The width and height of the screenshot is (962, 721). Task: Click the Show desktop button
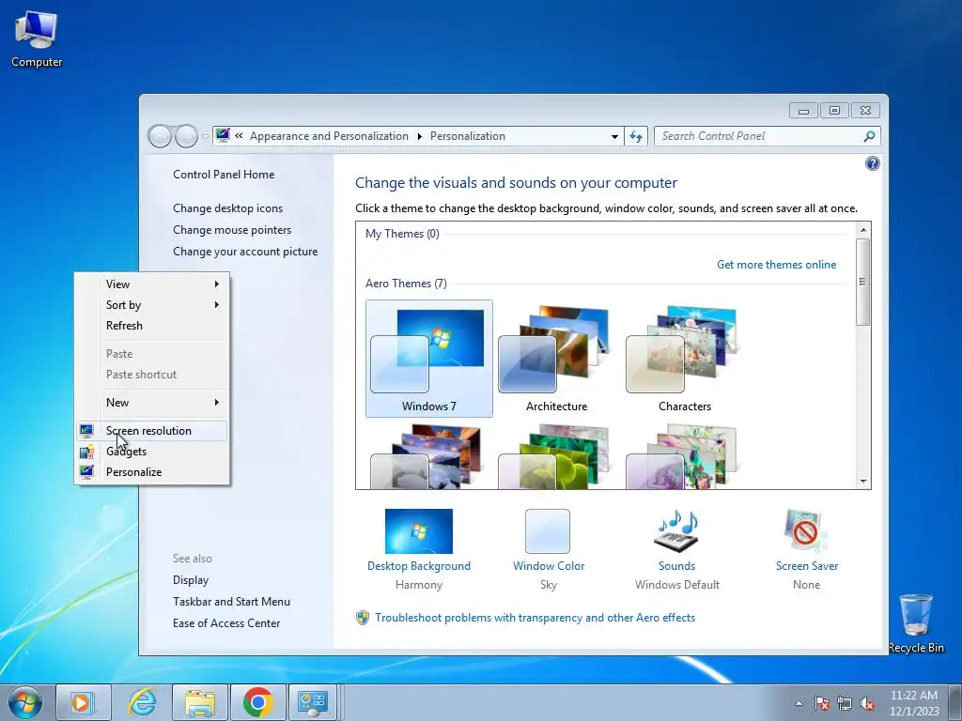pos(954,703)
